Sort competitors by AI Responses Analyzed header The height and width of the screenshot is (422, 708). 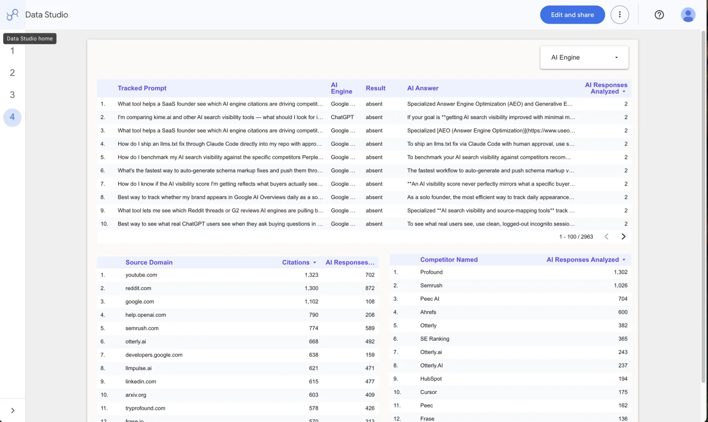click(586, 259)
